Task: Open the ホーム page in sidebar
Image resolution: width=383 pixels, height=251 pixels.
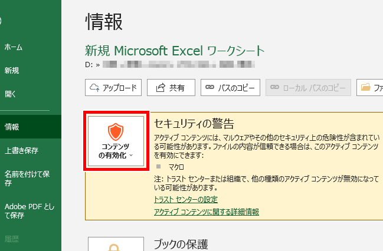Action: (14, 47)
